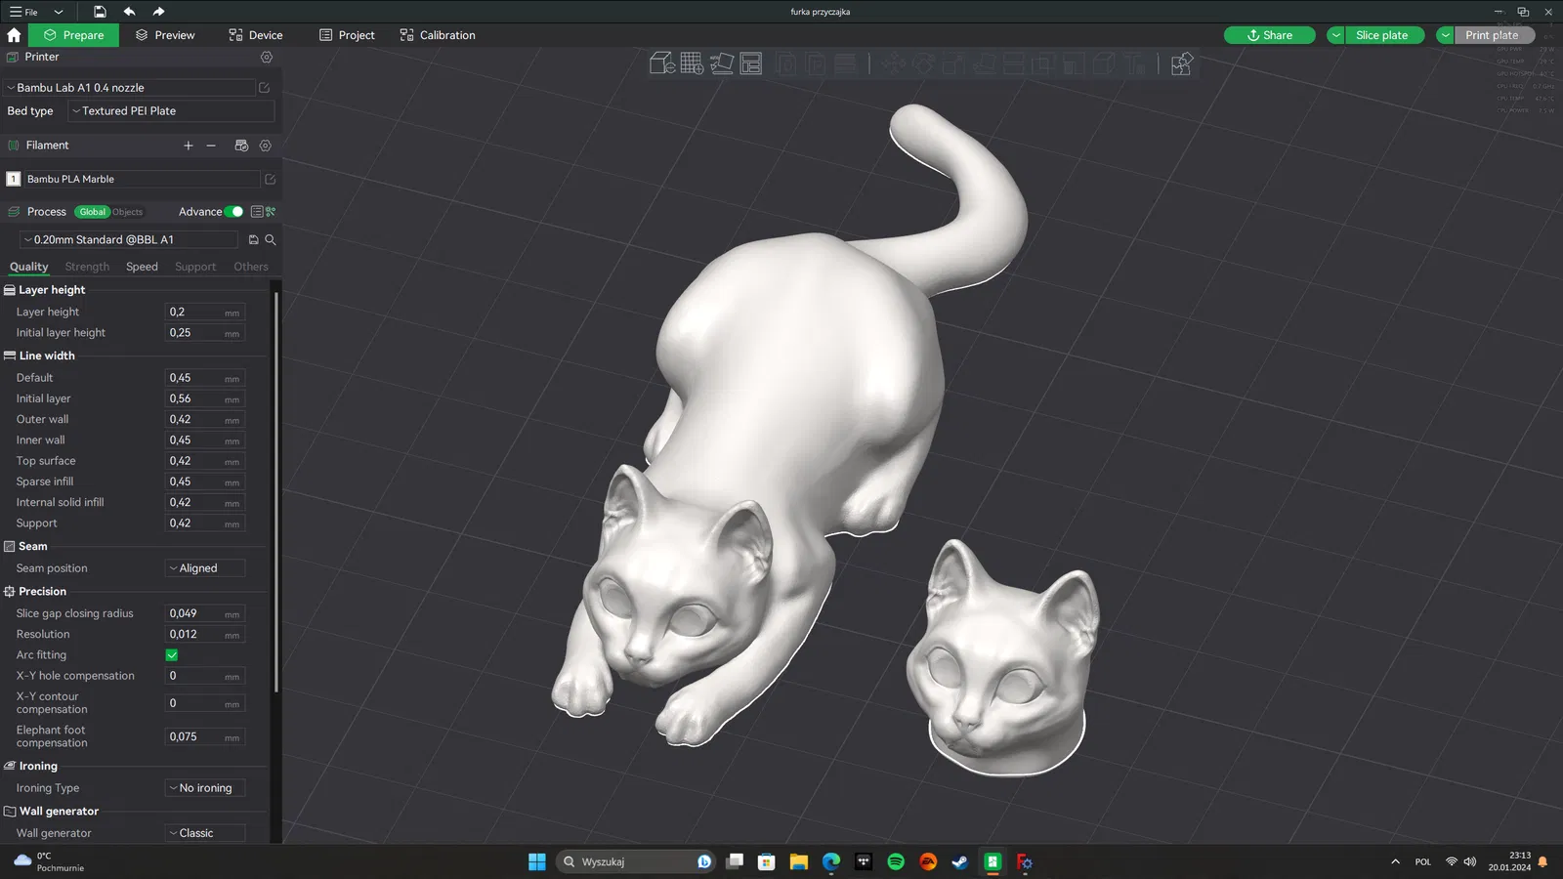Open printer settings gear icon
Viewport: 1563px width, 879px height.
point(267,57)
